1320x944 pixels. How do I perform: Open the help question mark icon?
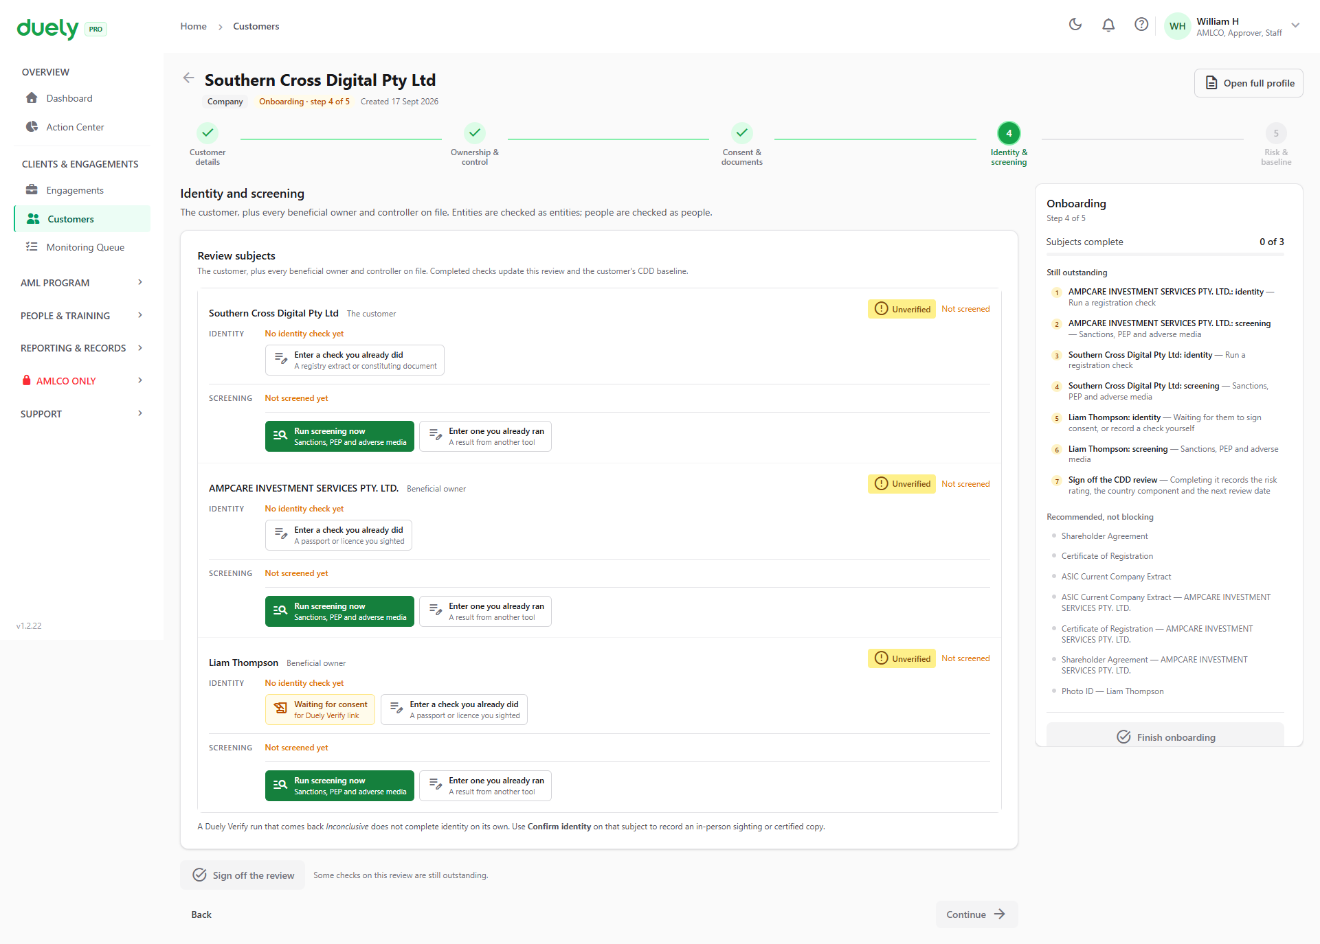pos(1141,25)
